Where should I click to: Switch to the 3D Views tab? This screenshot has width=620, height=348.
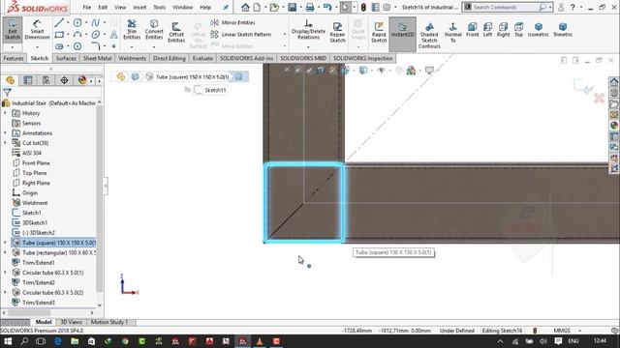(x=71, y=322)
